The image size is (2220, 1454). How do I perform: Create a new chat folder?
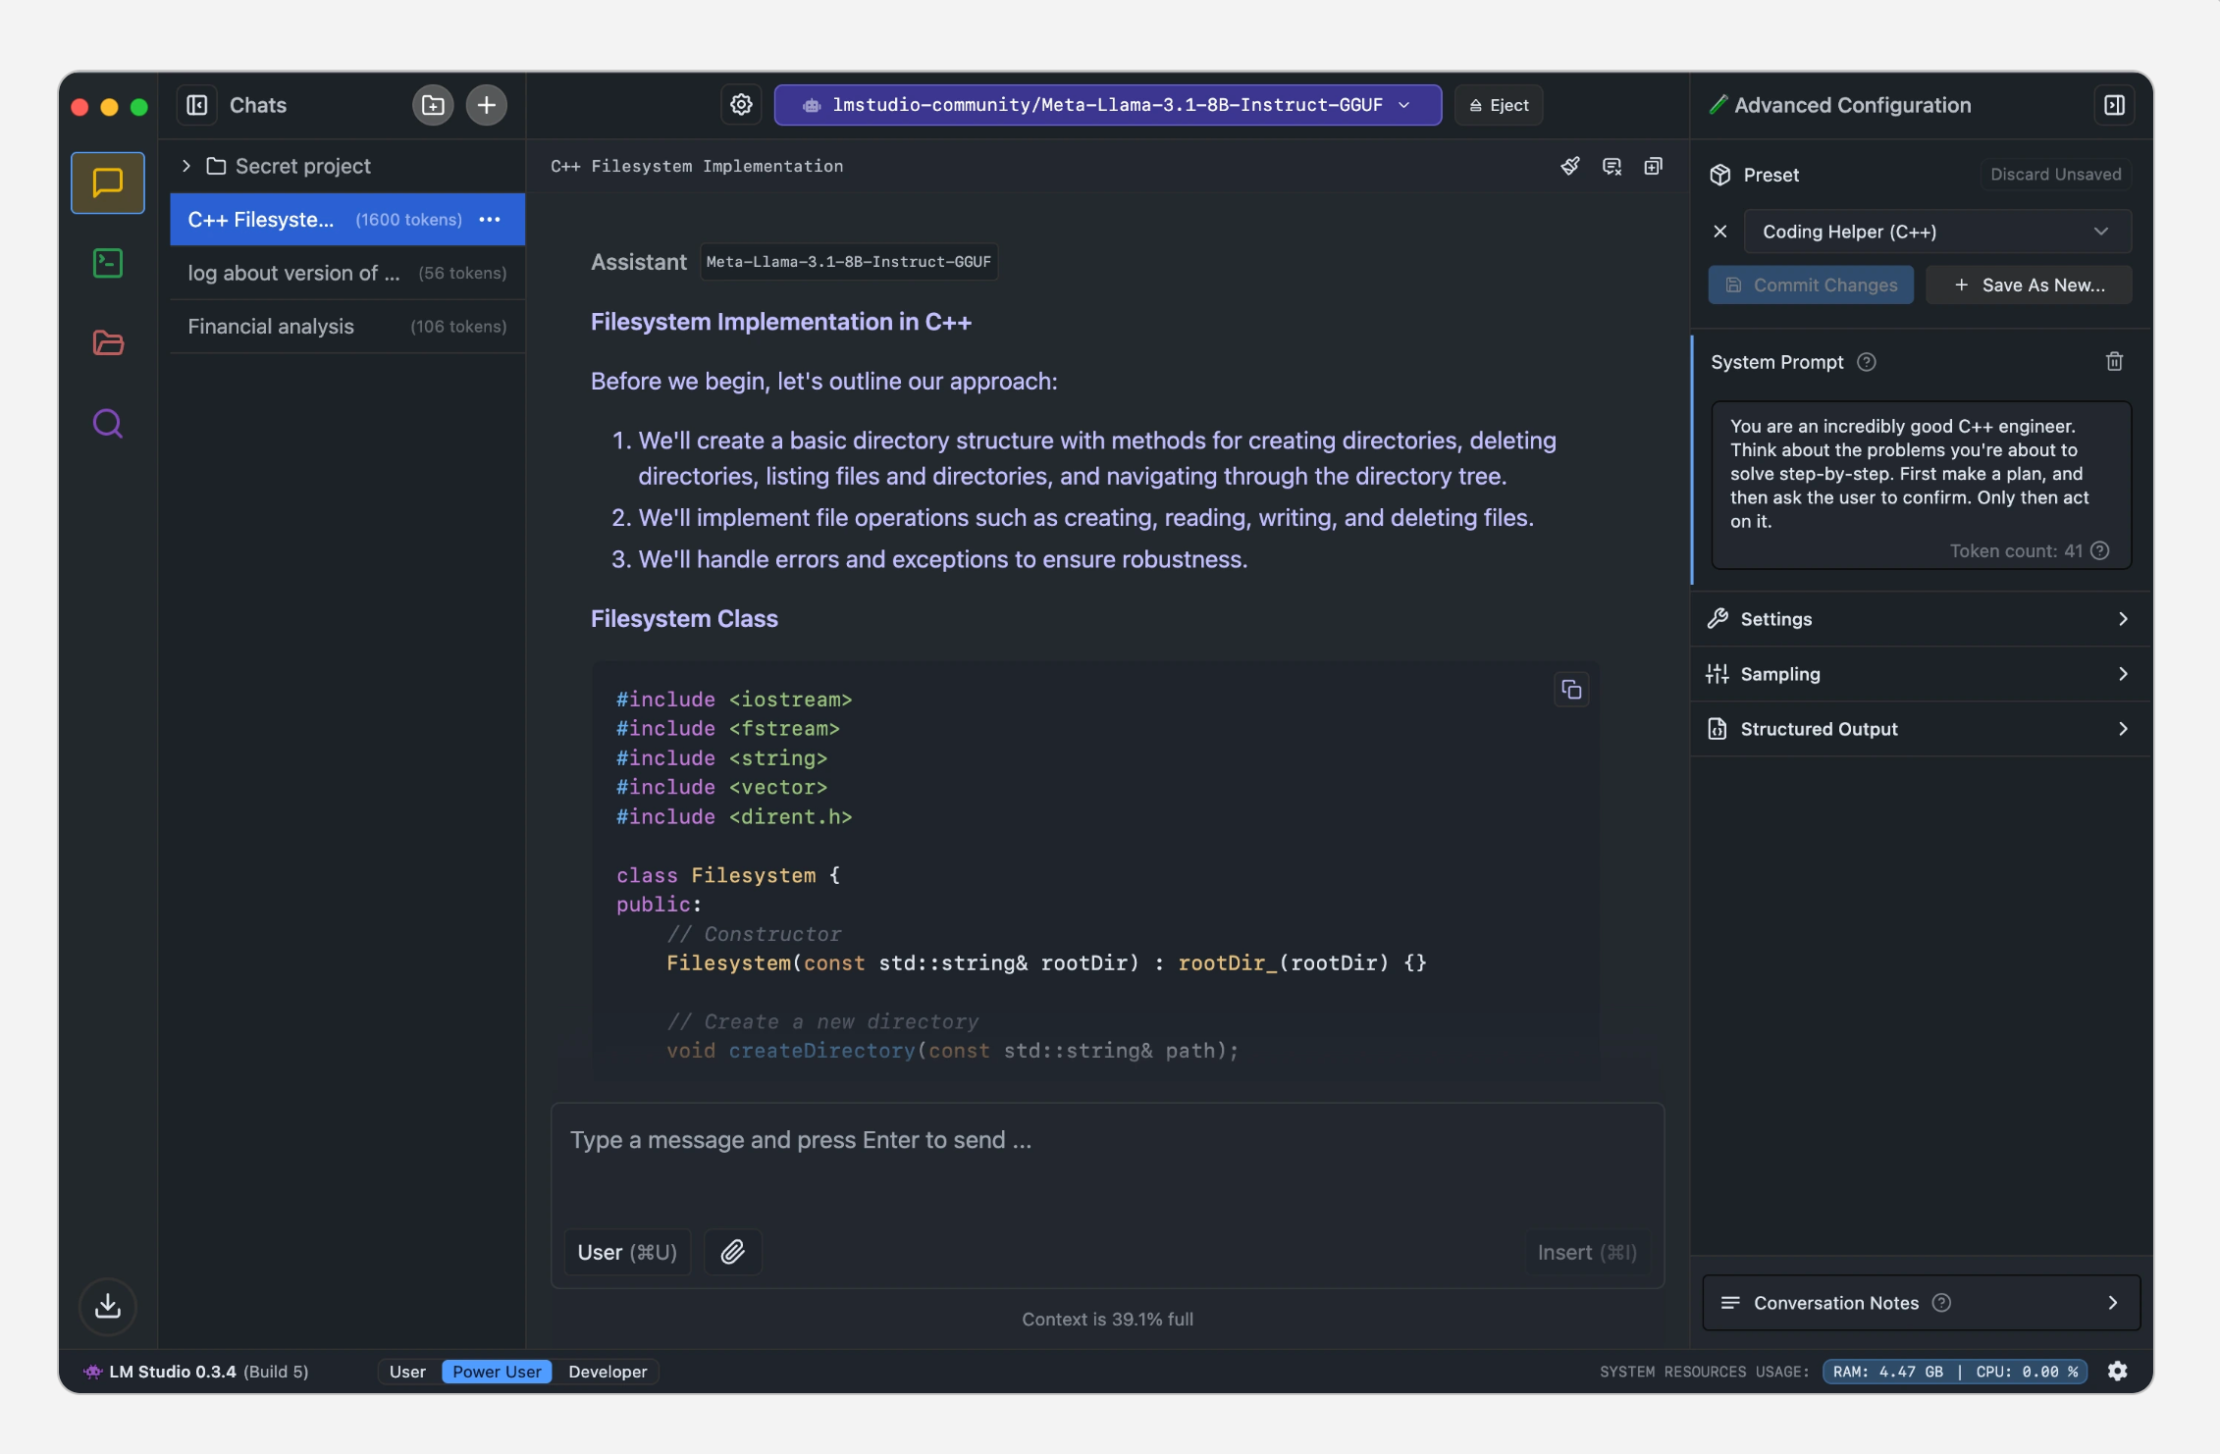pos(433,105)
